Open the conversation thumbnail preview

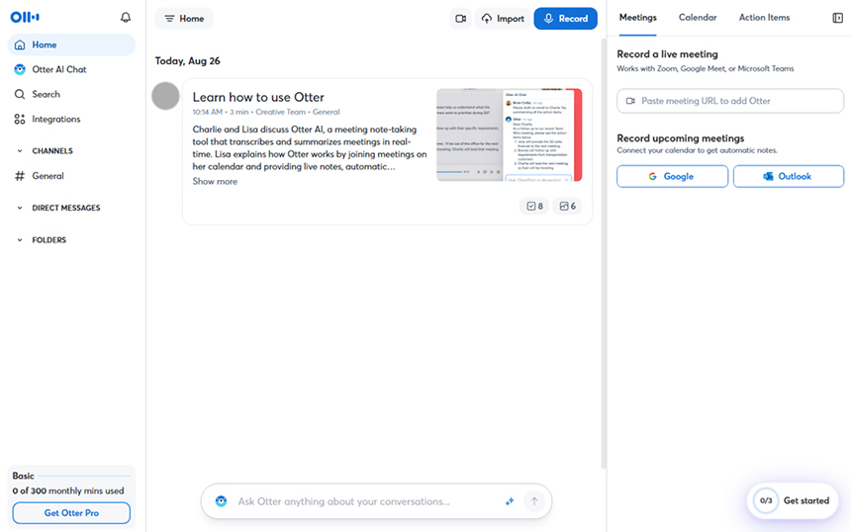509,134
